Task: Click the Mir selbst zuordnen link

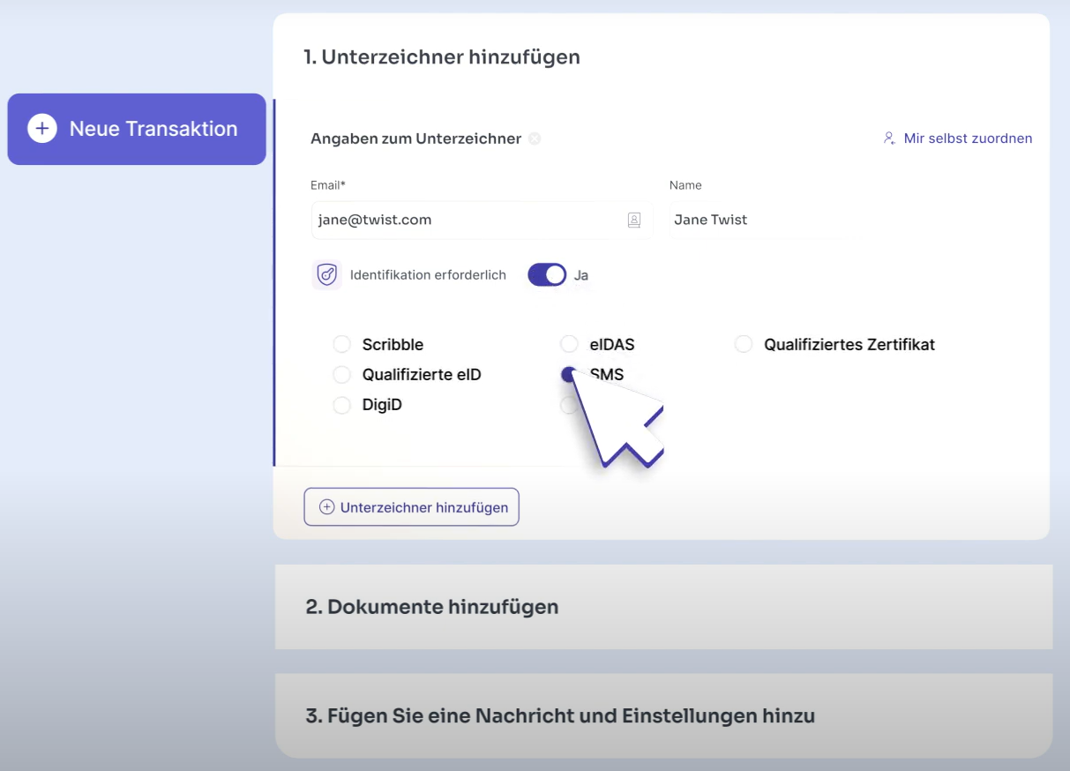Action: (x=968, y=138)
